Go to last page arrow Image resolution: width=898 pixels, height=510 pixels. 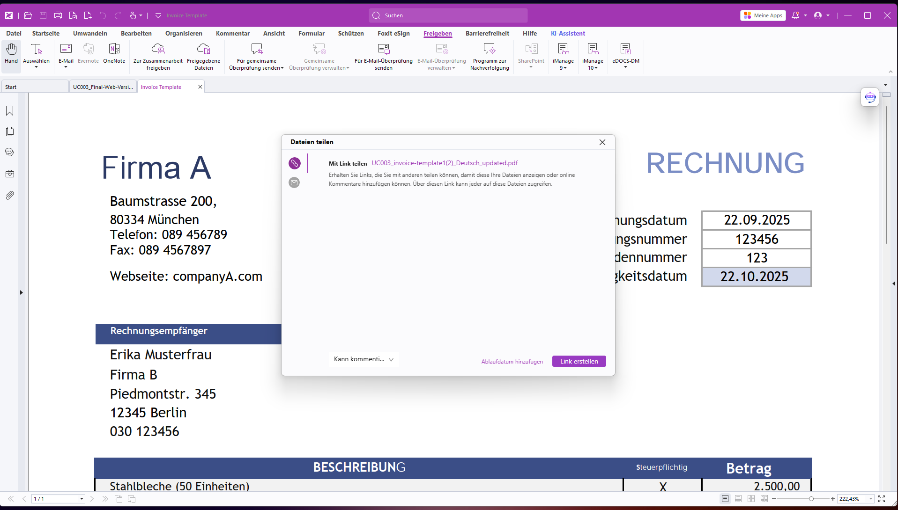point(105,499)
